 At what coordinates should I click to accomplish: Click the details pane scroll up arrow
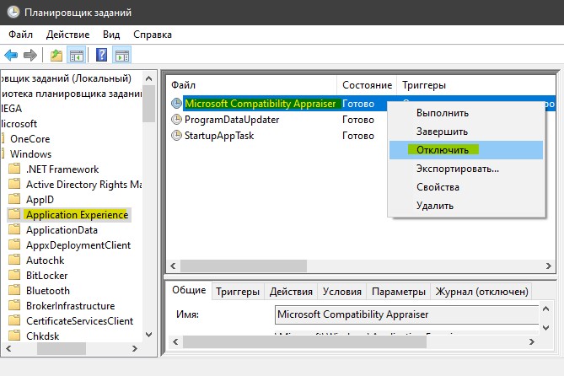[545, 309]
